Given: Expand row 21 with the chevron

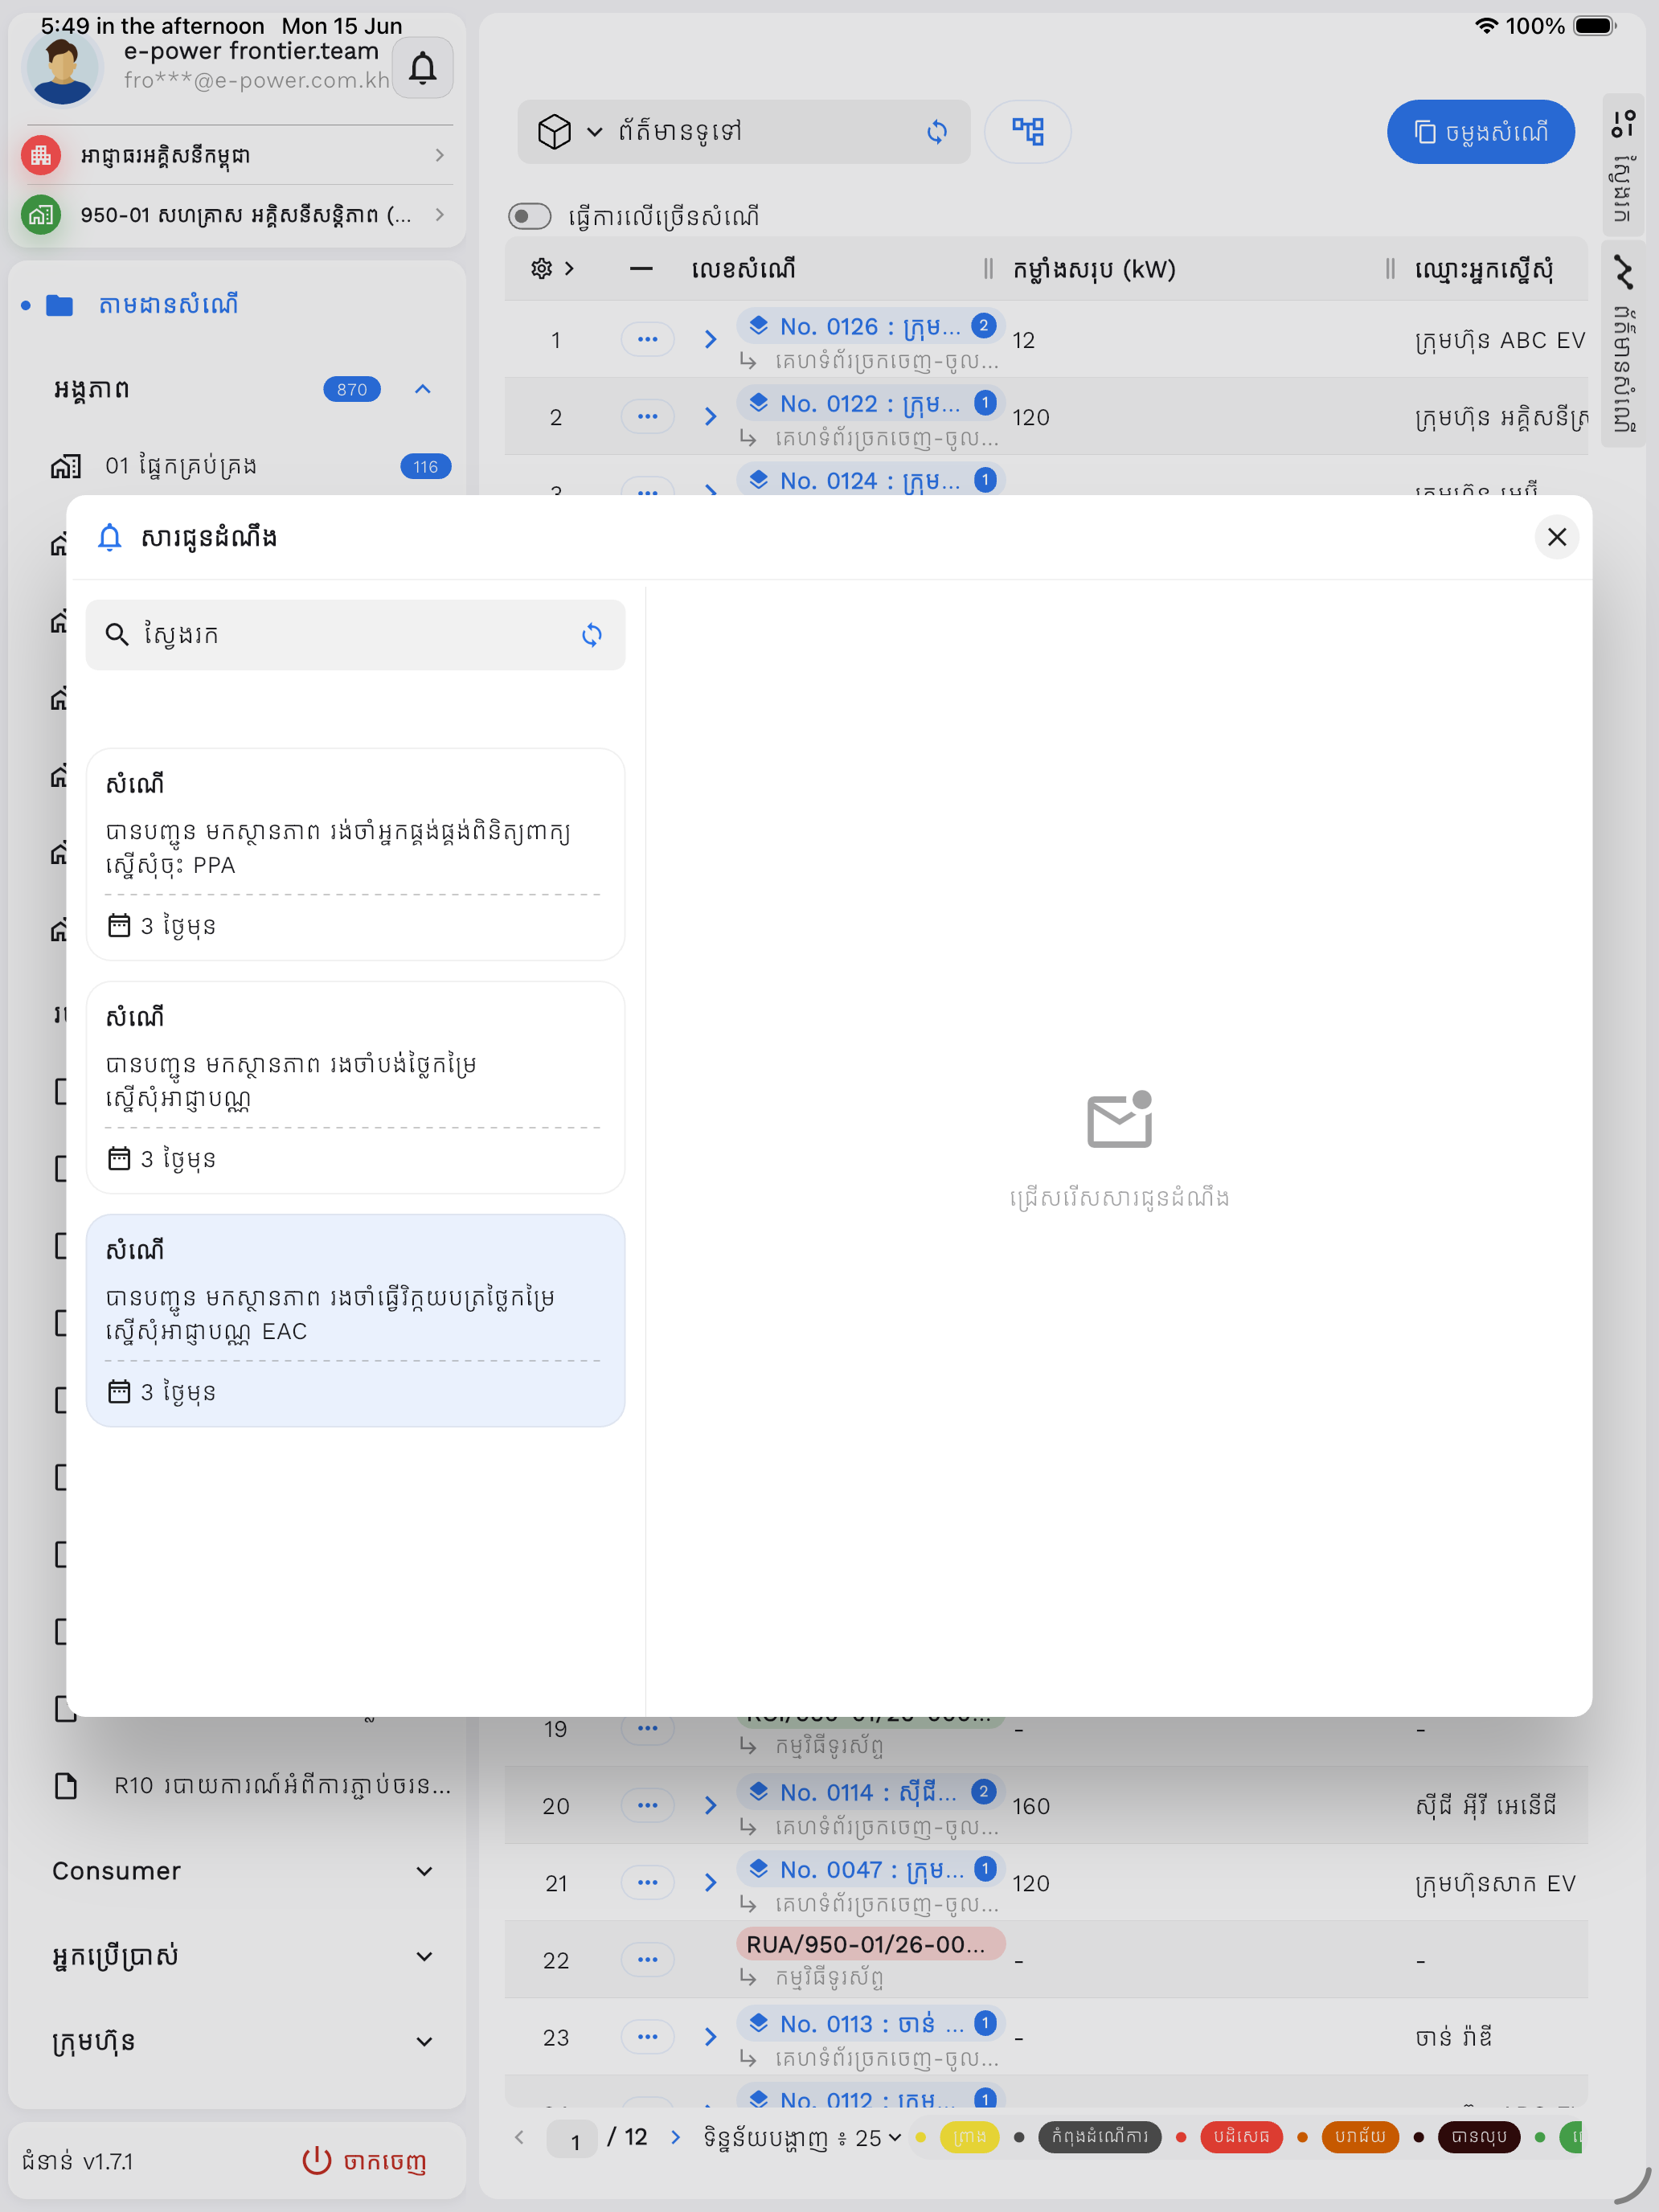Looking at the screenshot, I should 710,1883.
